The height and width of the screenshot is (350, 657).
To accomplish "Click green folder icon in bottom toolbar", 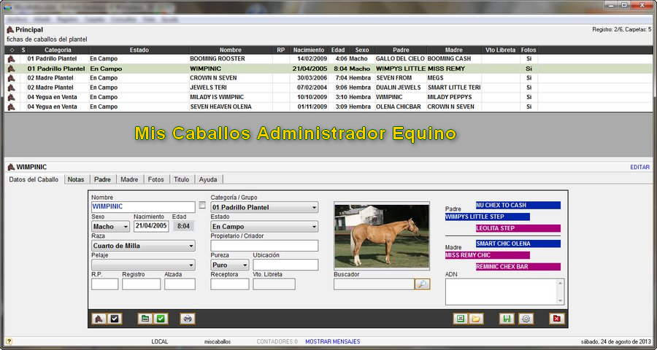I will coord(145,319).
